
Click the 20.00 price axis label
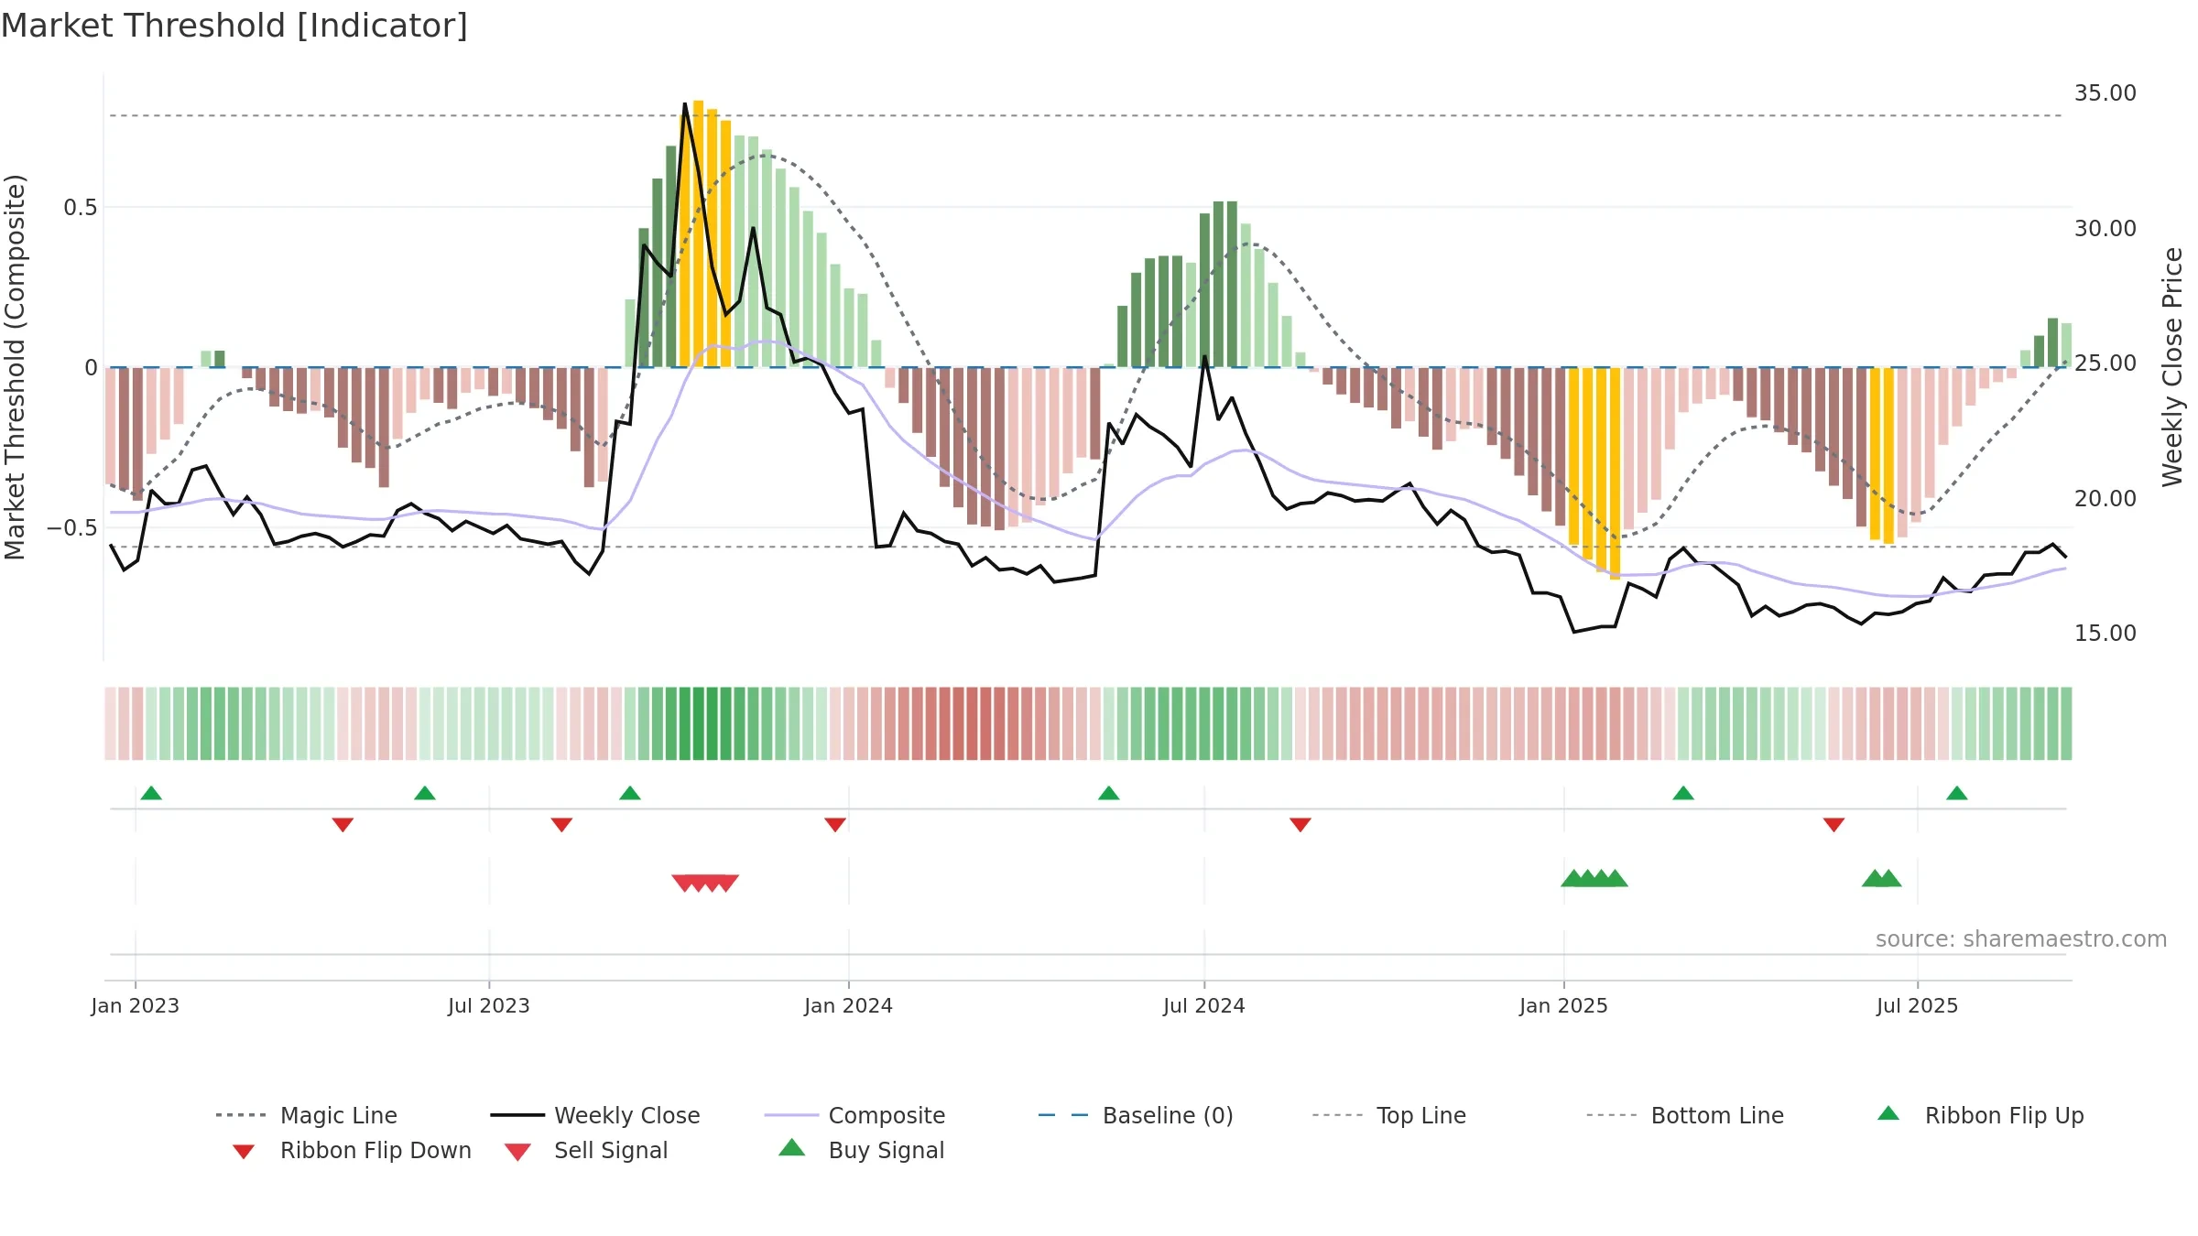coord(2106,498)
